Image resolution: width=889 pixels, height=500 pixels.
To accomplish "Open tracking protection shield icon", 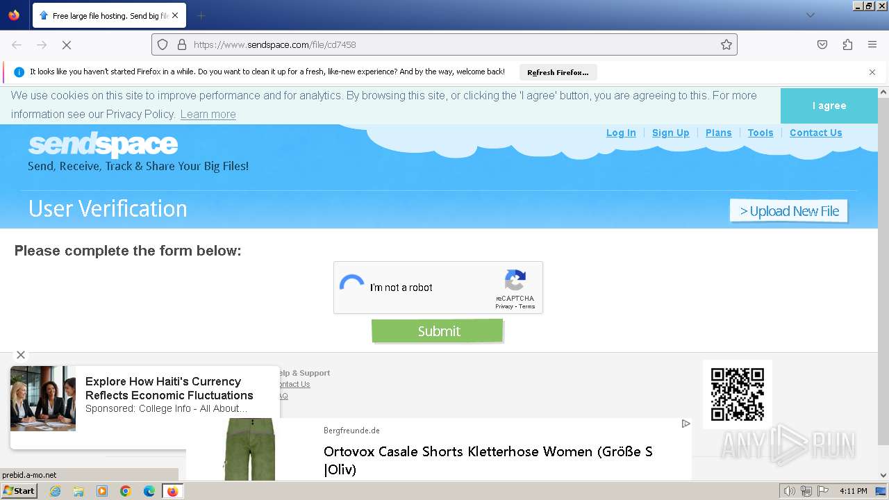I will point(163,44).
